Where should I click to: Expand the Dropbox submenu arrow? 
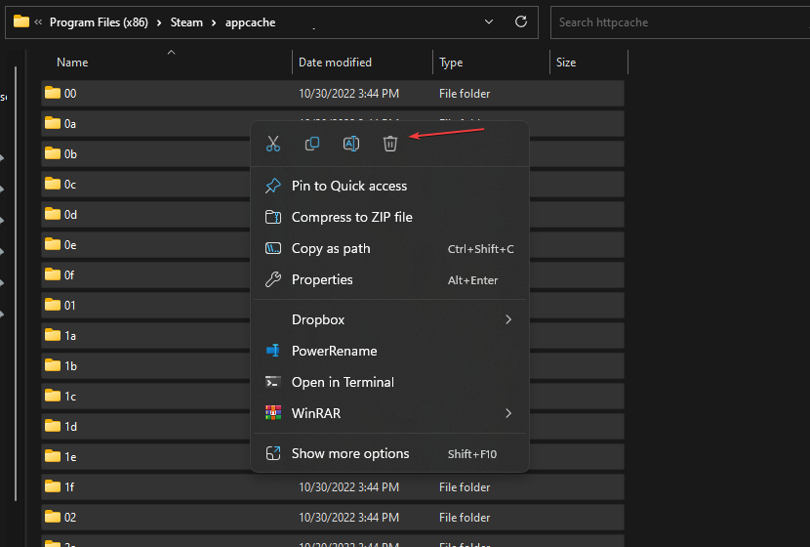508,319
